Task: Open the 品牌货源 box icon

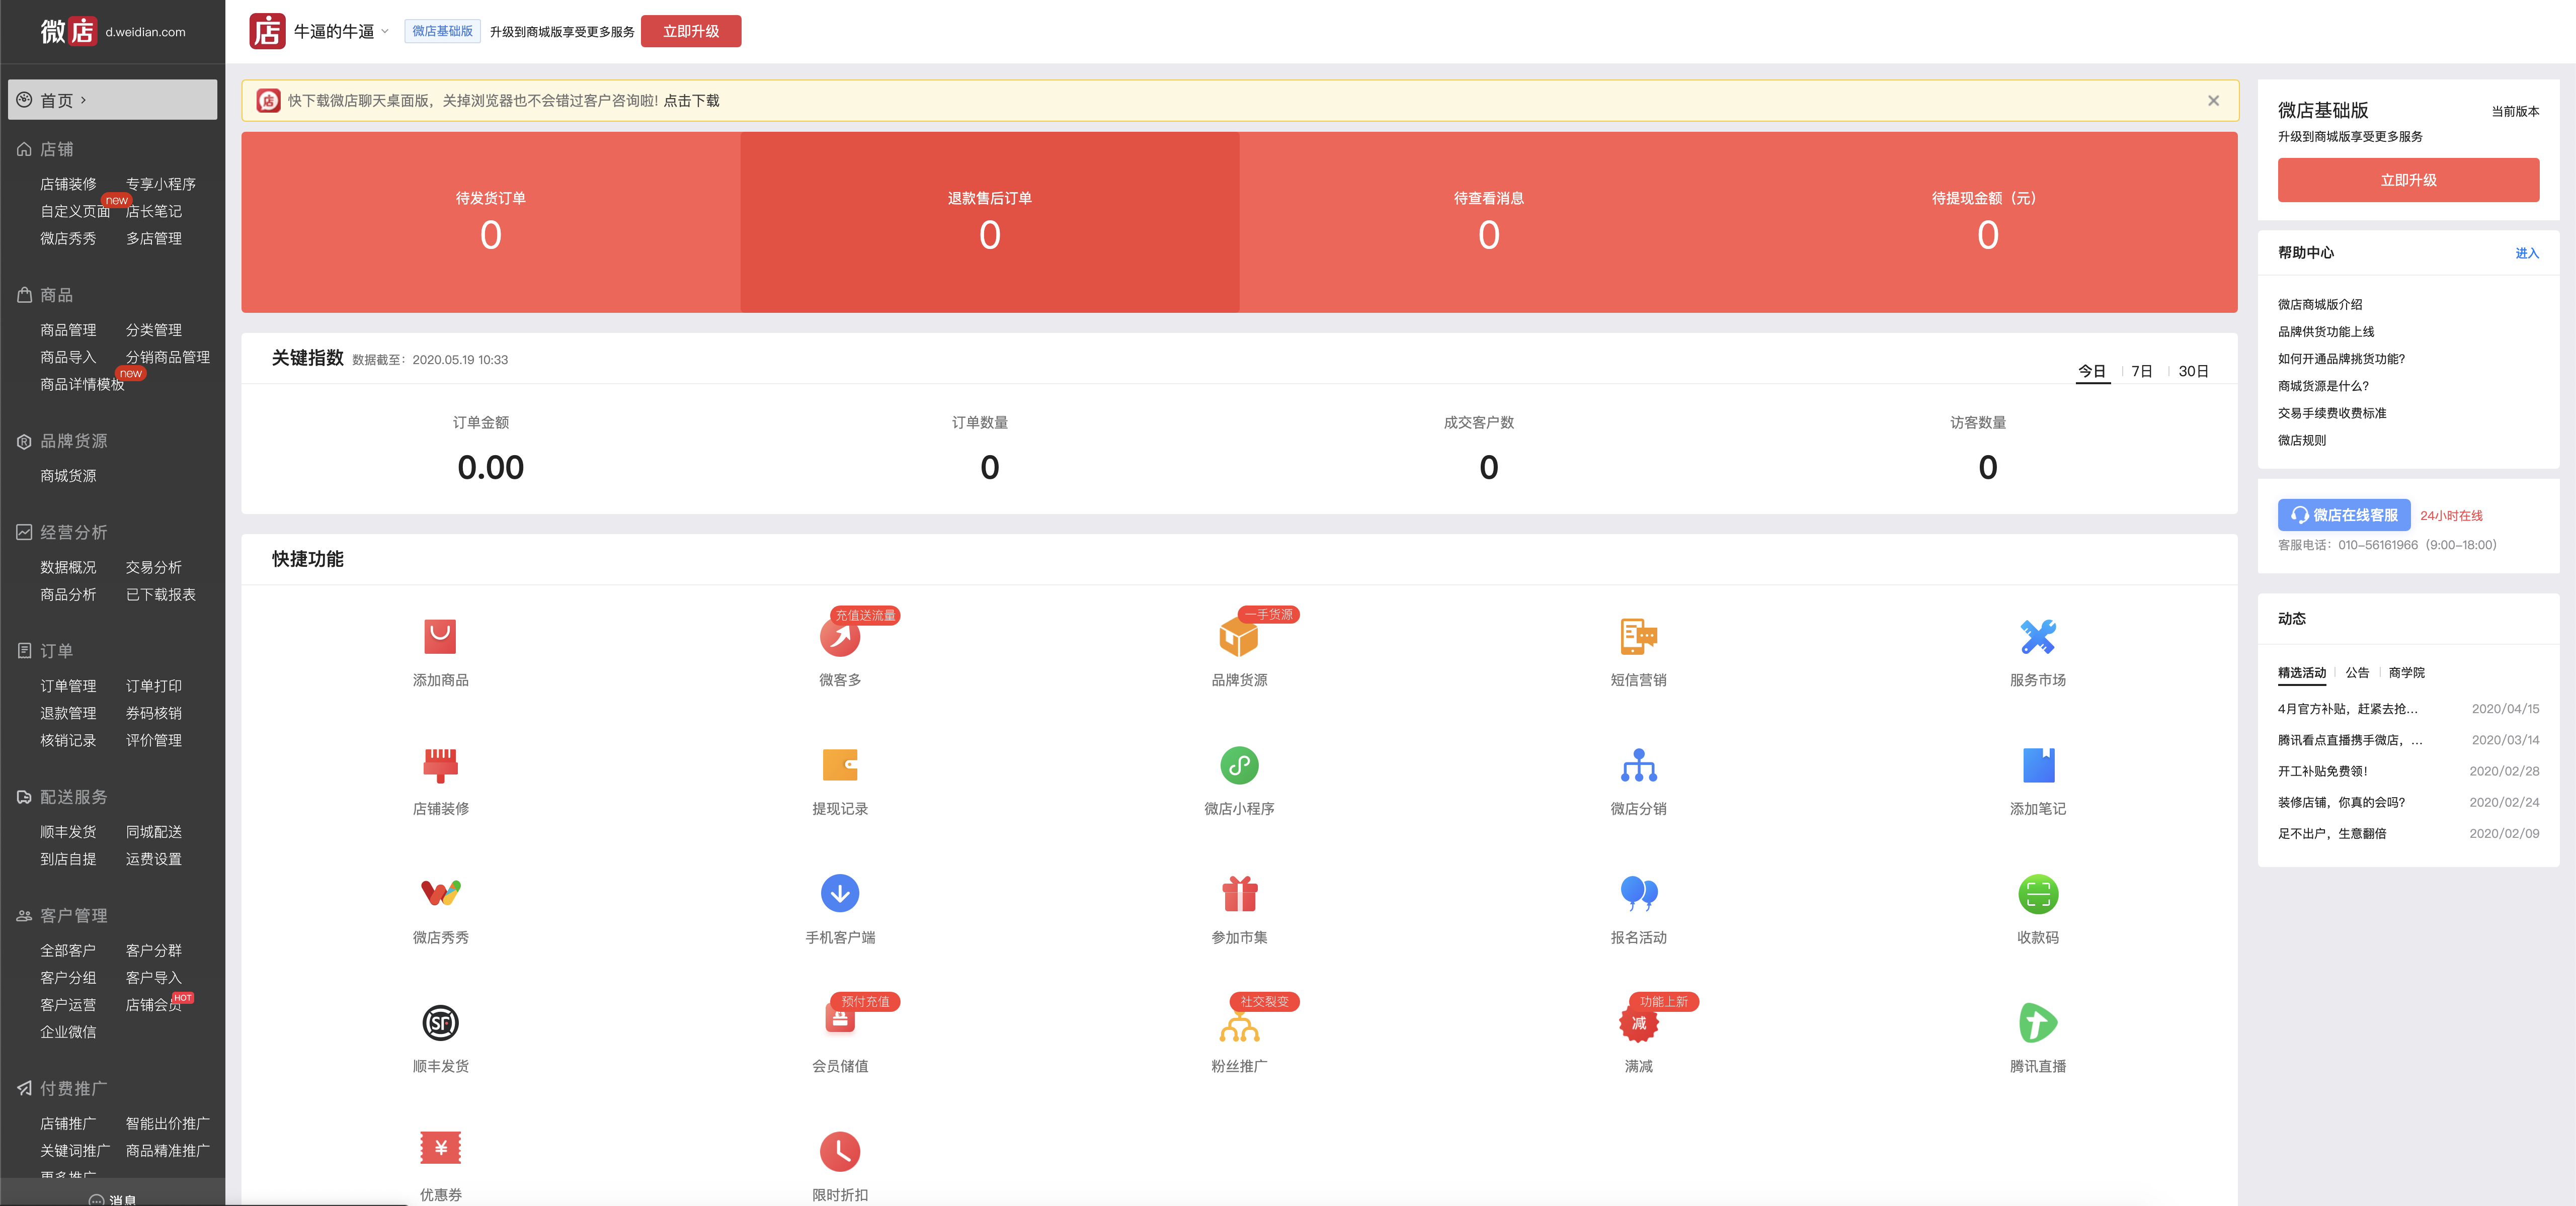Action: tap(1239, 636)
